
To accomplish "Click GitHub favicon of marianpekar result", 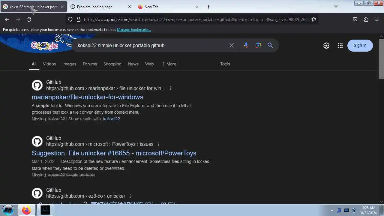I will coord(37,85).
